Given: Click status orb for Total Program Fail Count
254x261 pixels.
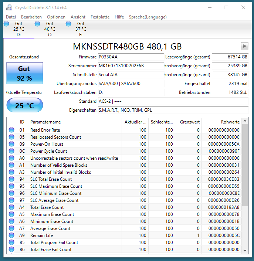Looking at the screenshot, I should 11,243.
